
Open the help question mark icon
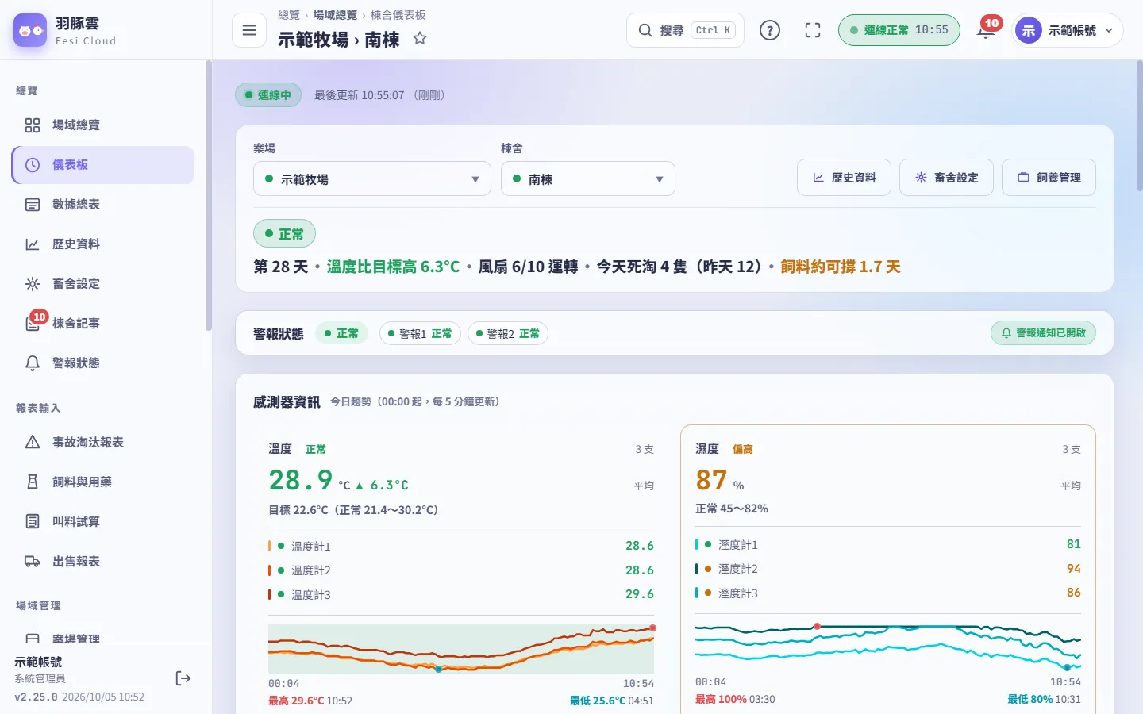[770, 30]
